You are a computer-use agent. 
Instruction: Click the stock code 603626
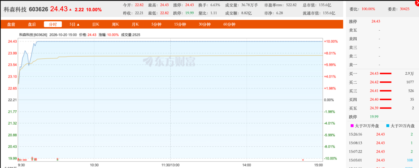pyautogui.click(x=38, y=9)
